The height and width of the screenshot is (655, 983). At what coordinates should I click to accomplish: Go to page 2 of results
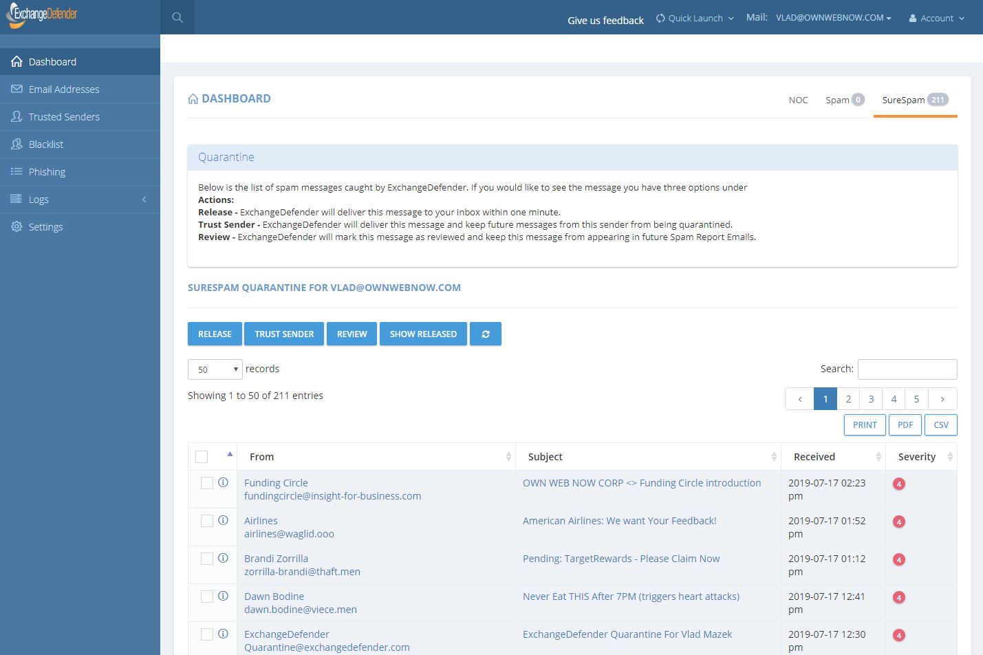[x=848, y=399]
